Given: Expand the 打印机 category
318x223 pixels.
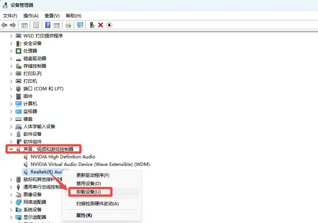Looking at the screenshot, I should point(11,81).
